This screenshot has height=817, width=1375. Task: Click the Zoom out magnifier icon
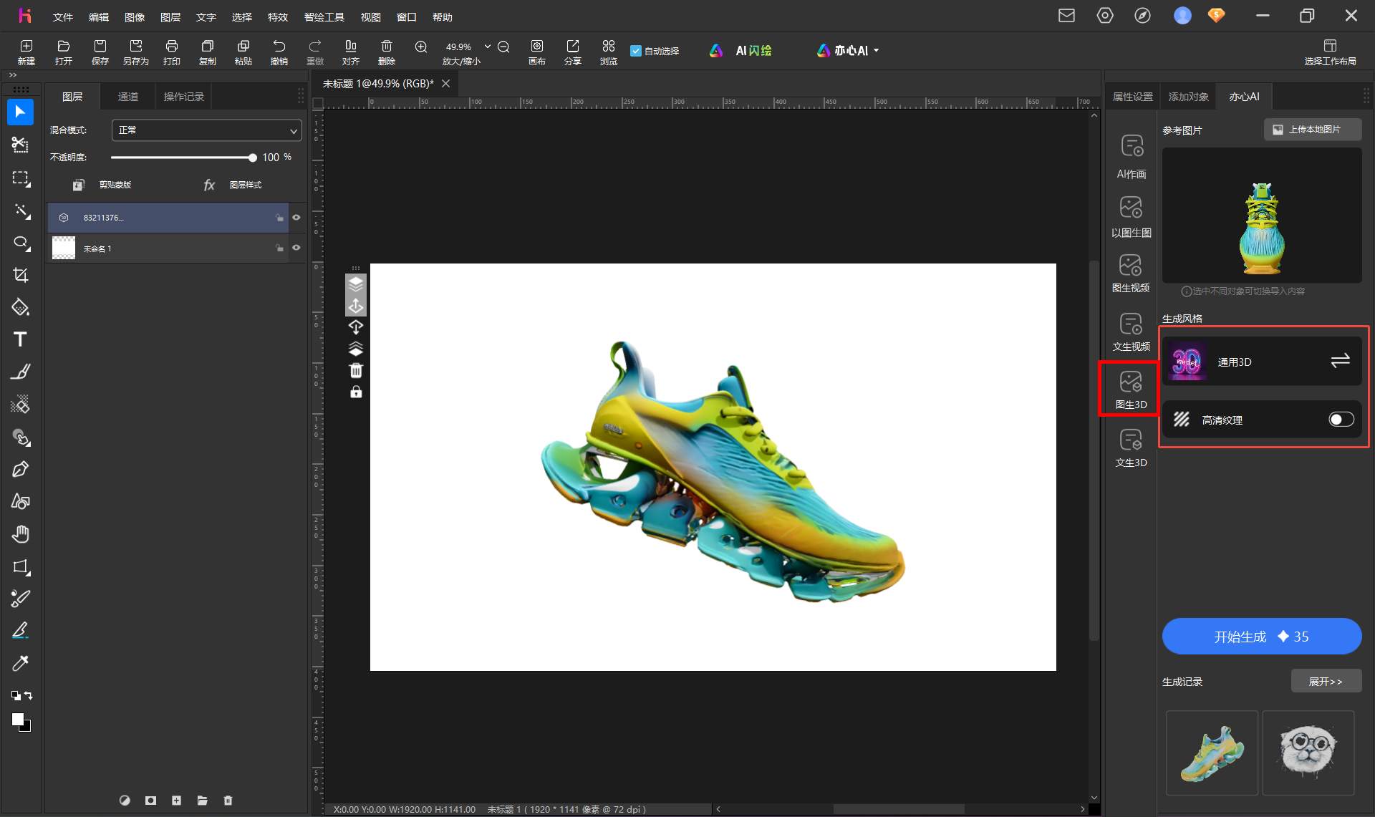tap(503, 47)
